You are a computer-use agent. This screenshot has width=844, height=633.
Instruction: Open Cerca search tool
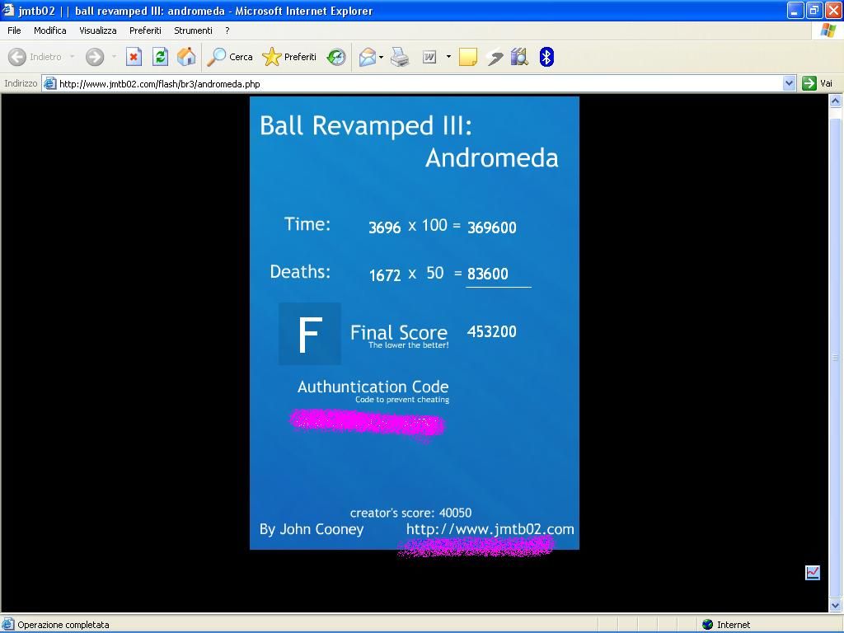click(x=230, y=57)
